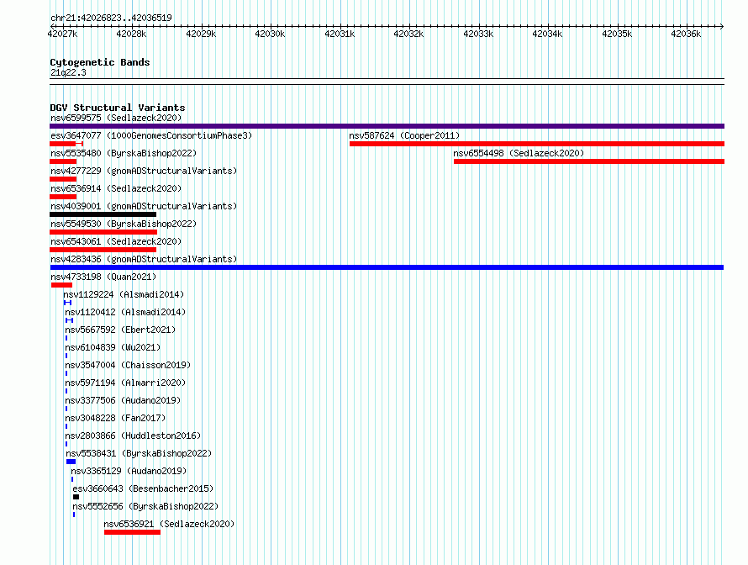This screenshot has height=565, width=748.
Task: Open nsv5549530 (ByrskaBishop2022) label
Action: click(x=124, y=224)
